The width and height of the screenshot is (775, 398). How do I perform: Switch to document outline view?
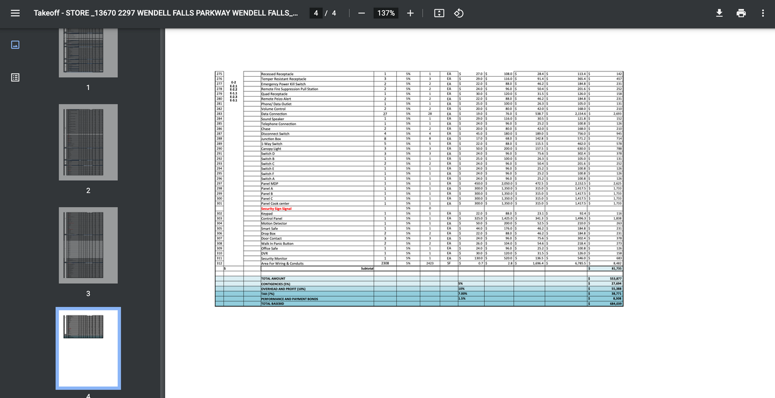pyautogui.click(x=16, y=77)
